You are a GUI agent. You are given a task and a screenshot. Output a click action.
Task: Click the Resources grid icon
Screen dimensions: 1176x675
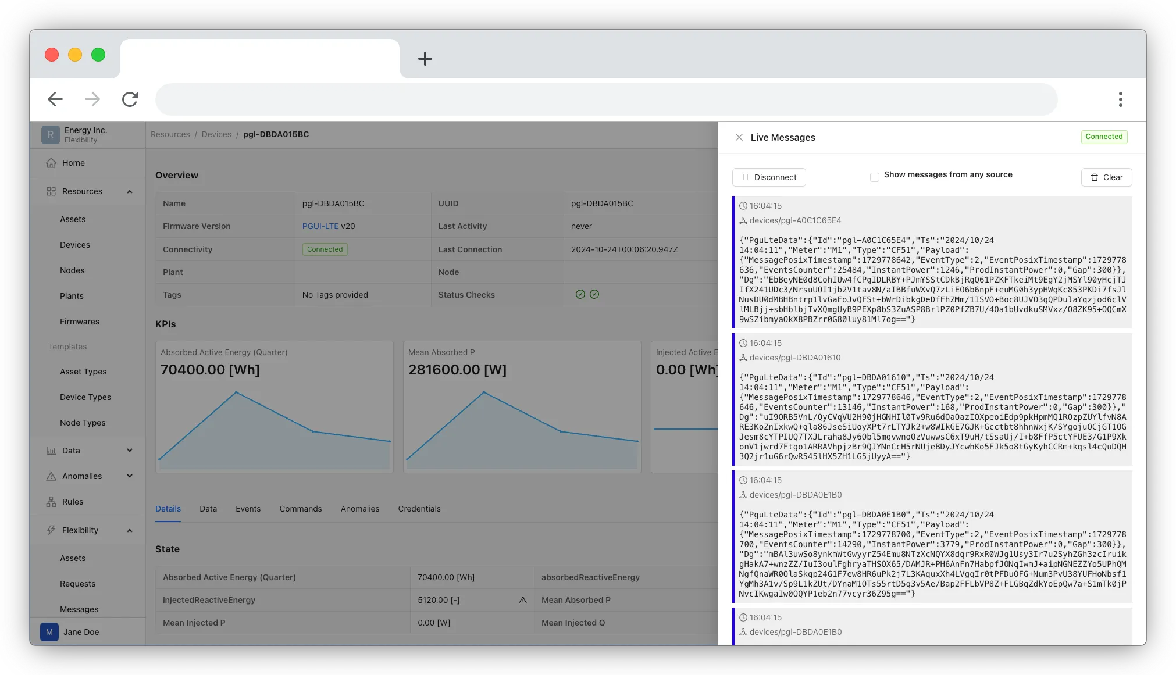coord(51,191)
